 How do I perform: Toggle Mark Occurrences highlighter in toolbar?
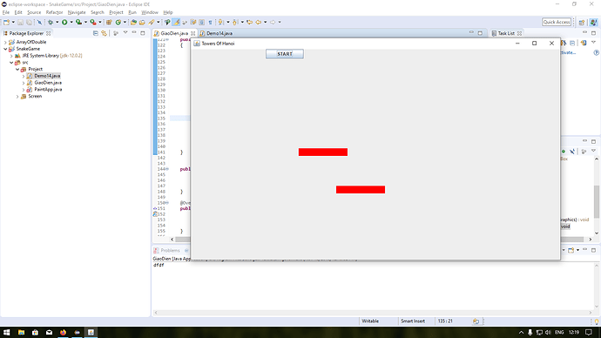pos(176,23)
